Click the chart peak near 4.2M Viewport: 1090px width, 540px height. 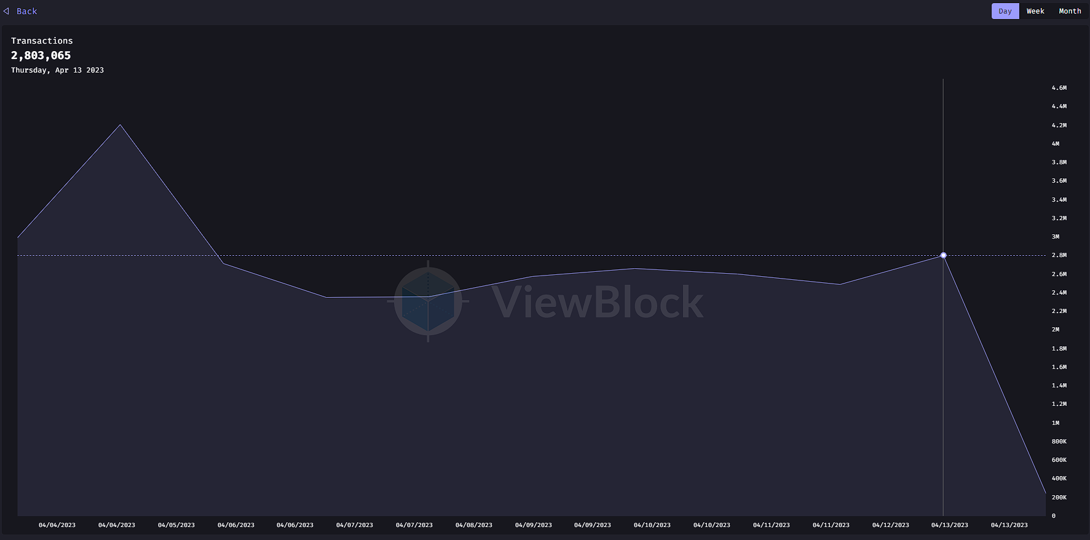click(x=120, y=125)
